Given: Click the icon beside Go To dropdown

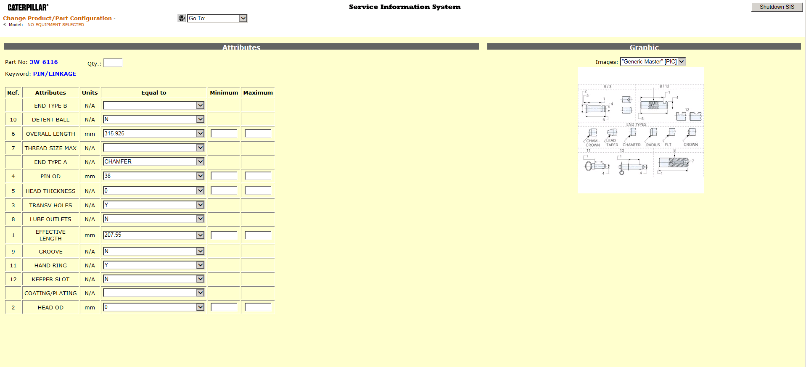Looking at the screenshot, I should pyautogui.click(x=182, y=18).
